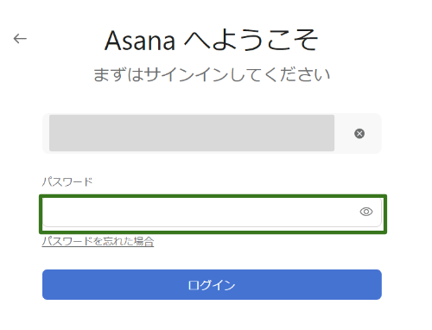Viewport: 432px width, 330px height.
Task: Return to the previous sign-in step
Action: pos(20,38)
